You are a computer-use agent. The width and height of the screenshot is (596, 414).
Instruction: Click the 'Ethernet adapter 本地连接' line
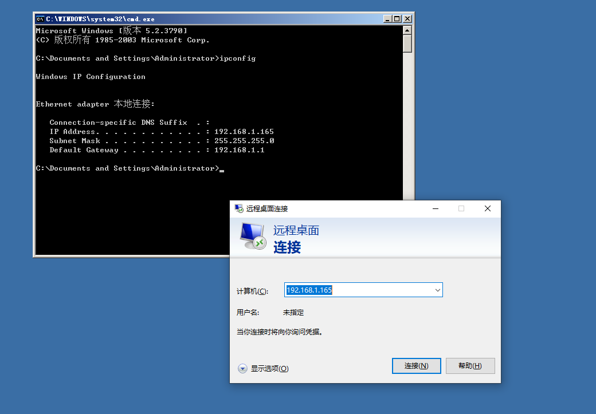tap(95, 104)
